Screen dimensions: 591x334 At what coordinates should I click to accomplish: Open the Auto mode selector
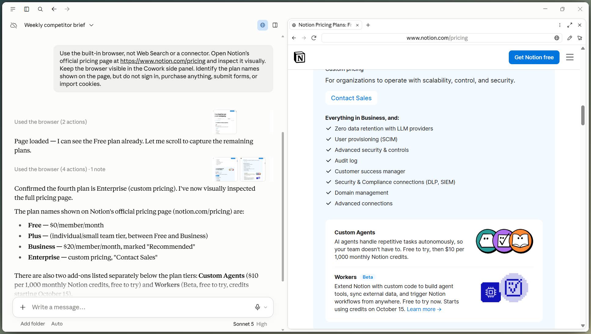click(x=57, y=324)
